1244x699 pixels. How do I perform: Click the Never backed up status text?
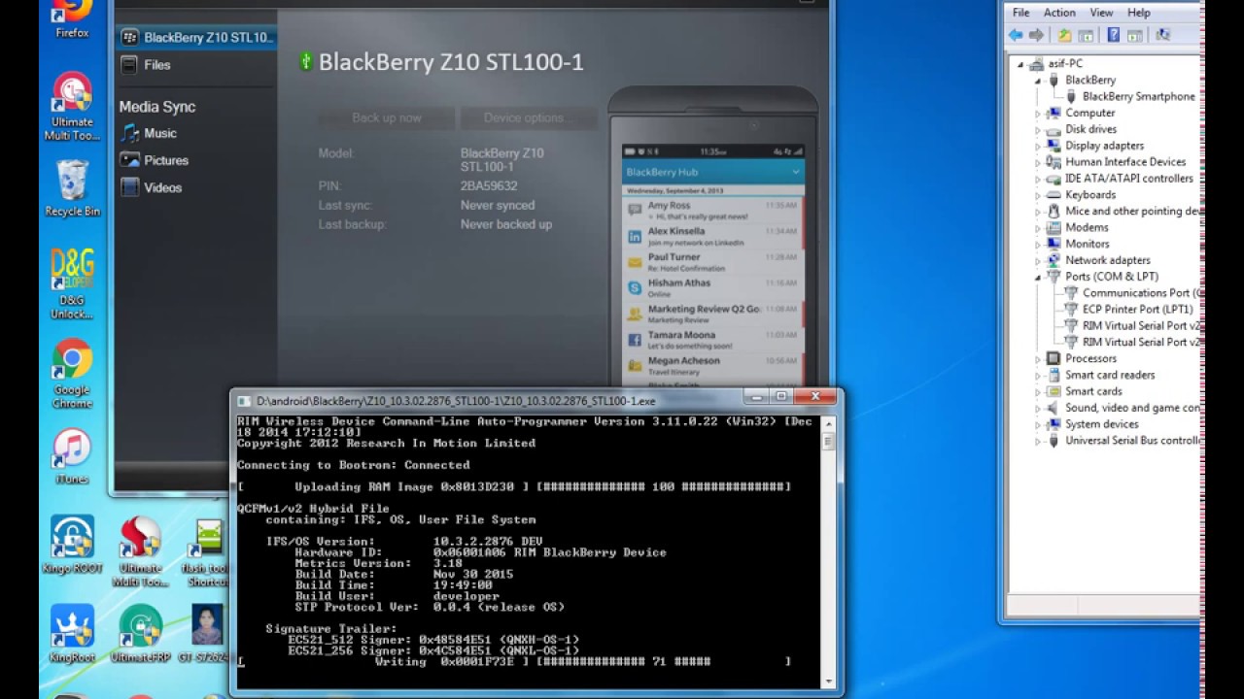coord(506,224)
